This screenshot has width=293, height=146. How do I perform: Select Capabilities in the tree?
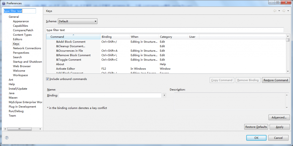21,26
